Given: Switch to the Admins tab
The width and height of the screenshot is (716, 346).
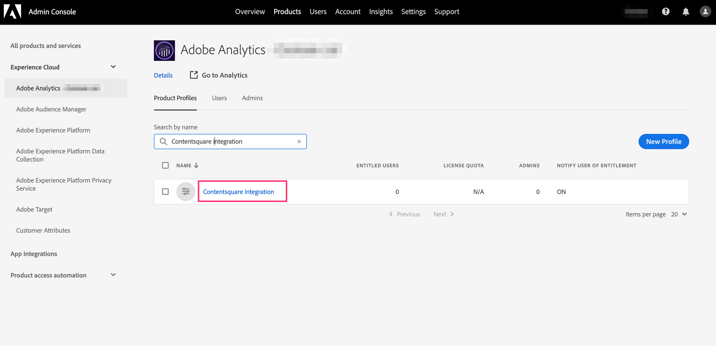Looking at the screenshot, I should 252,98.
